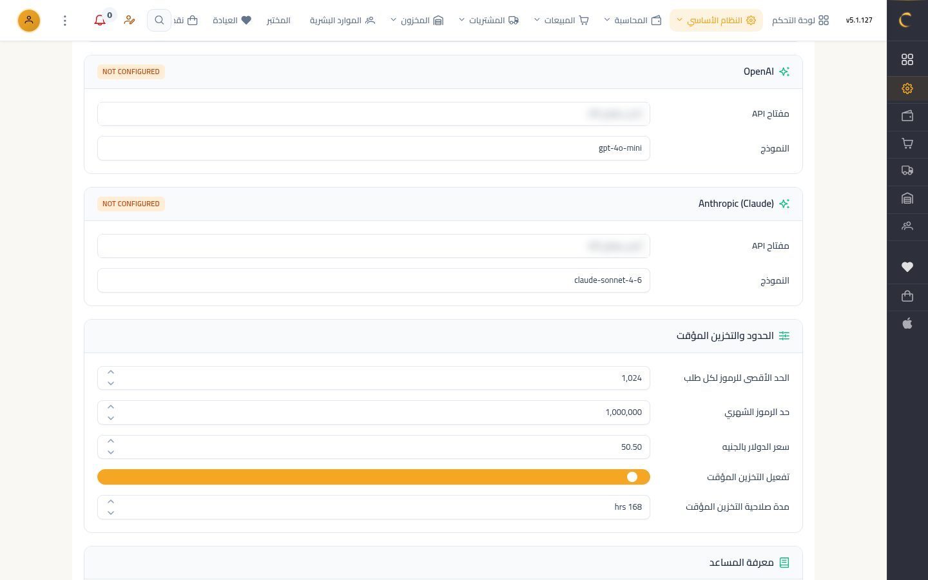Select the warehouse icon in sidebar
The image size is (928, 580).
point(907,198)
